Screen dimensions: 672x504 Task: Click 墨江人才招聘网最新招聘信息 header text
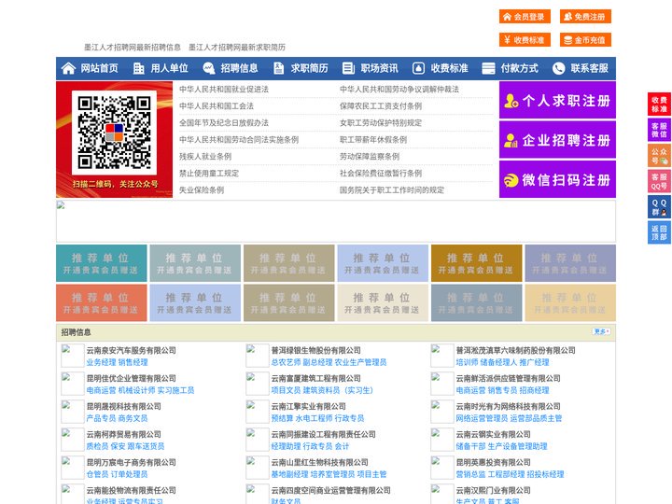(133, 48)
